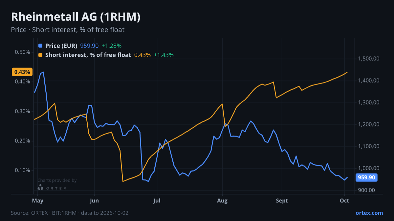Click the +1.28% price change value

pyautogui.click(x=112, y=46)
